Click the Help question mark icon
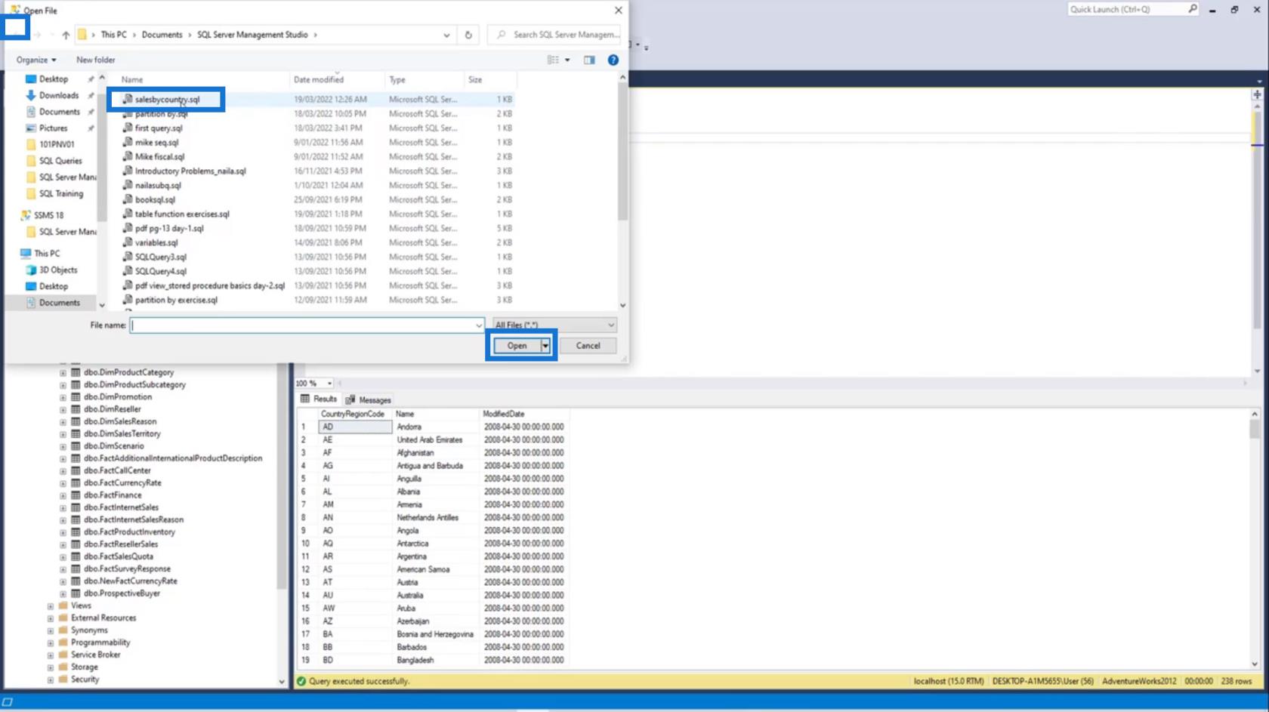This screenshot has height=712, width=1269. click(x=613, y=60)
